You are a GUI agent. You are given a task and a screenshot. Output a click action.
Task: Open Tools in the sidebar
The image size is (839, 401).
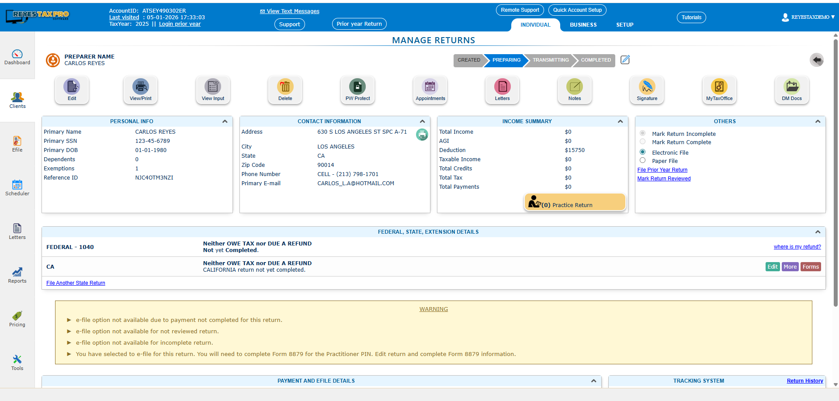(17, 363)
